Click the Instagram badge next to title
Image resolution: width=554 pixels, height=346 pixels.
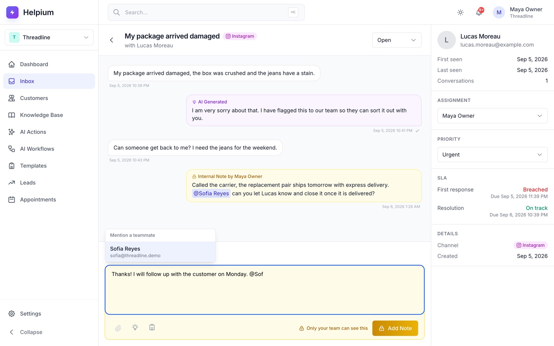[x=240, y=36]
